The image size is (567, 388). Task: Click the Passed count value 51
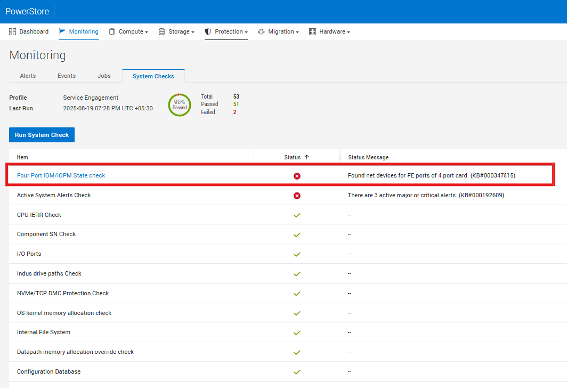236,104
